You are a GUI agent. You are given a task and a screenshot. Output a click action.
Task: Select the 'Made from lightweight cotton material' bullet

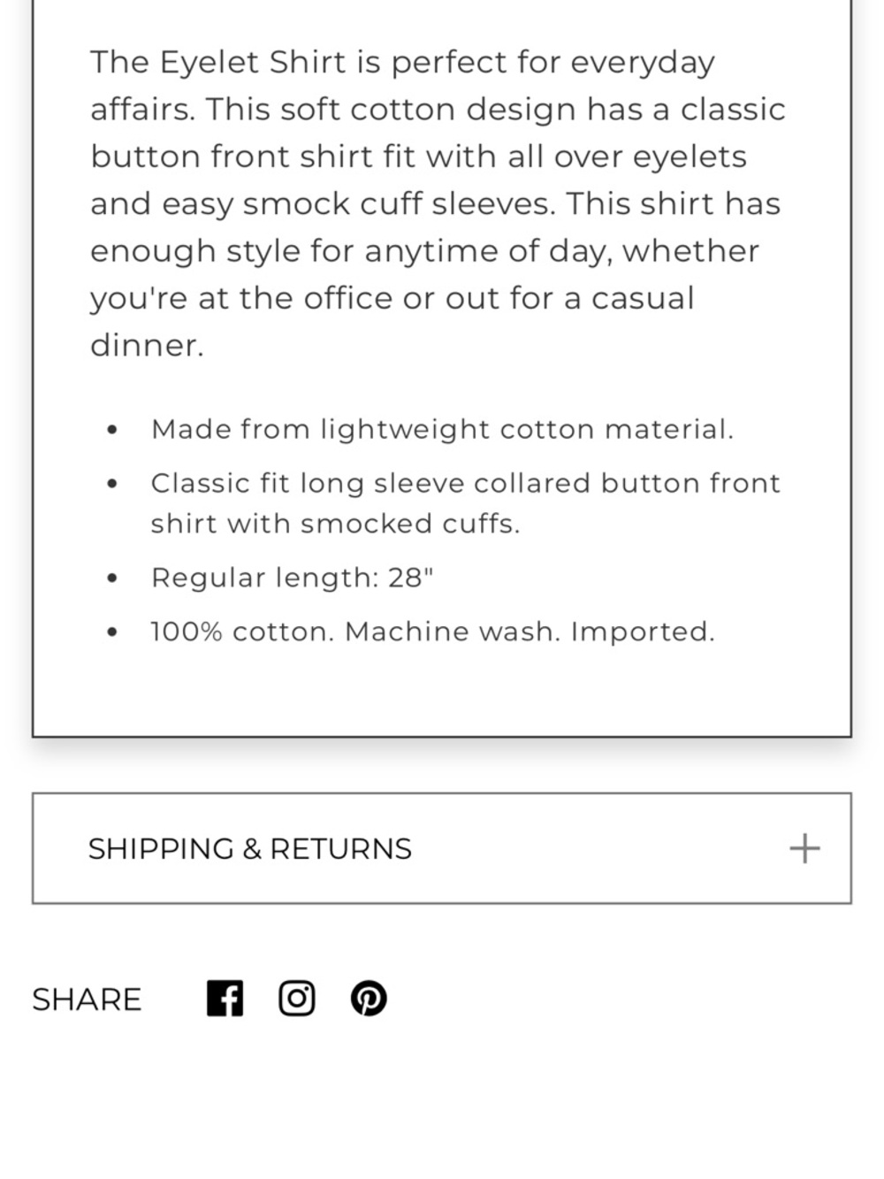[442, 429]
